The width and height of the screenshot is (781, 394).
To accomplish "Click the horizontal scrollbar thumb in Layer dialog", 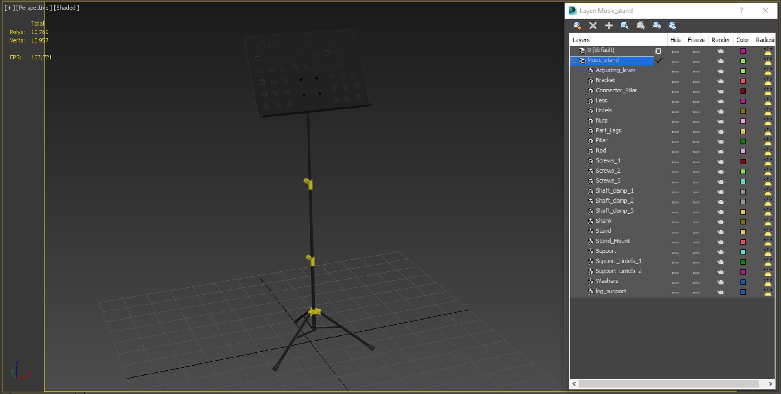I will pyautogui.click(x=669, y=384).
